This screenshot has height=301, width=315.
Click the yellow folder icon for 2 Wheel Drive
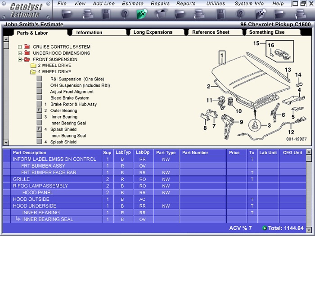coord(33,66)
